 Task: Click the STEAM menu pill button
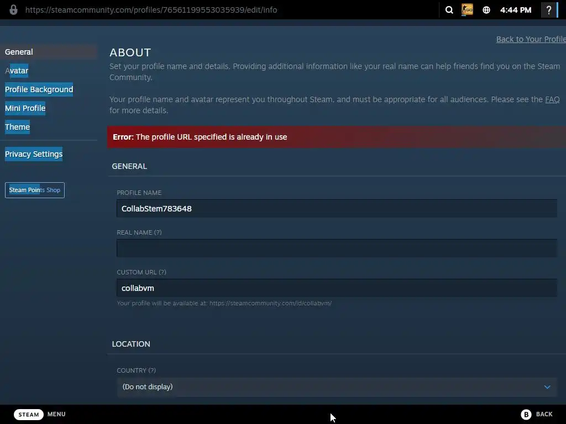[x=29, y=414]
